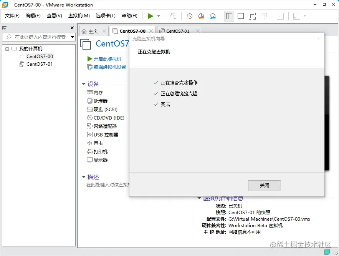The height and width of the screenshot is (256, 339).
Task: Open the console view icon
Action: [280, 16]
